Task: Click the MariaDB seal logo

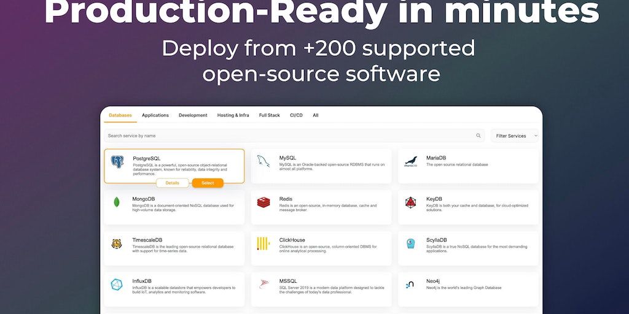Action: pos(410,161)
